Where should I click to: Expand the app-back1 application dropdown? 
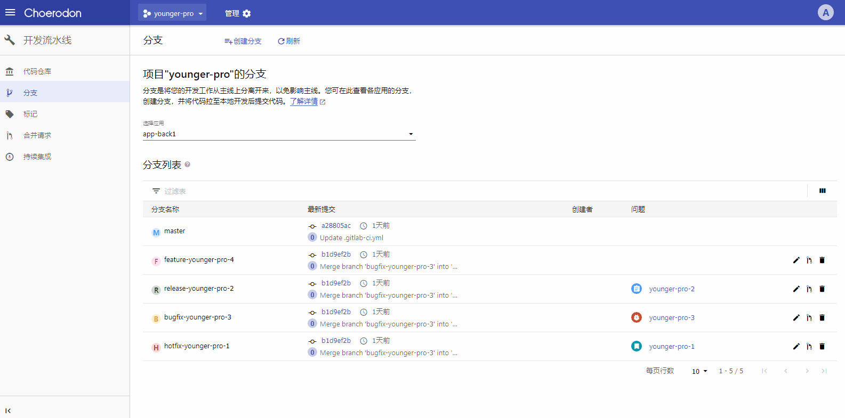pos(279,134)
